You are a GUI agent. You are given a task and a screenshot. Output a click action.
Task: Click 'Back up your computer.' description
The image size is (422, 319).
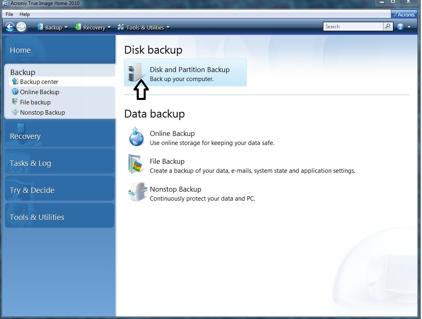(182, 79)
